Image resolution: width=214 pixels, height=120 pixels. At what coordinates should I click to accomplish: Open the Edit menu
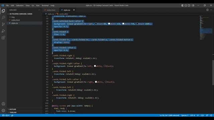pyautogui.click(x=12, y=5)
